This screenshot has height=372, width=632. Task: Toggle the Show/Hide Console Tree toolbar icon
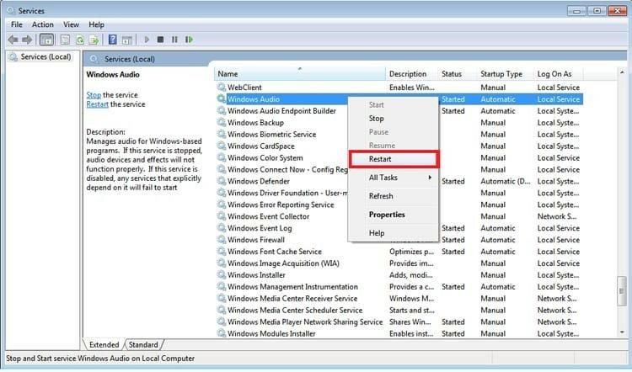pyautogui.click(x=46, y=40)
